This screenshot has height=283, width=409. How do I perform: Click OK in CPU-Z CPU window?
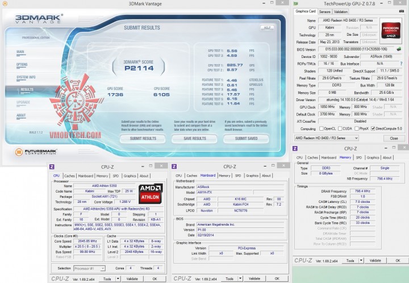click(x=155, y=279)
